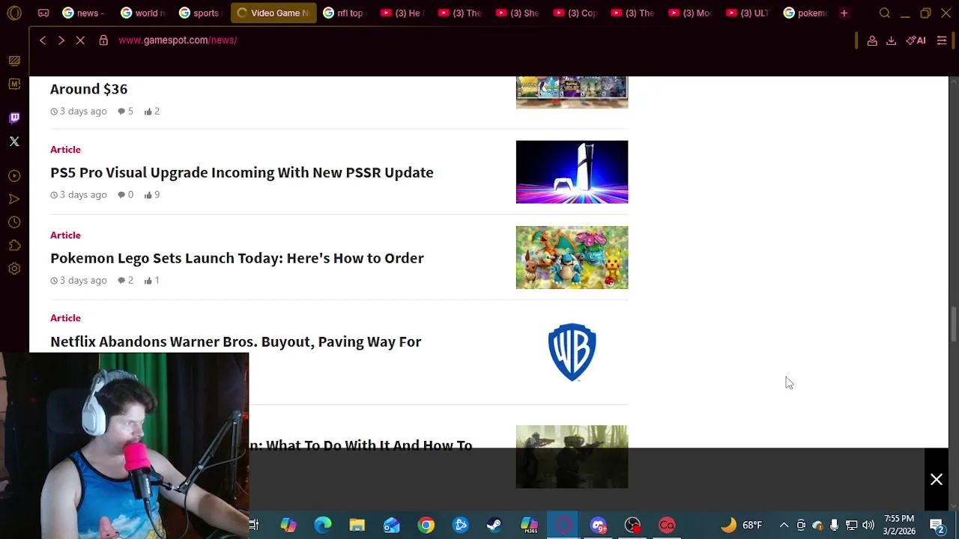This screenshot has height=539, width=959.
Task: Open Discord from the taskbar
Action: pos(598,526)
